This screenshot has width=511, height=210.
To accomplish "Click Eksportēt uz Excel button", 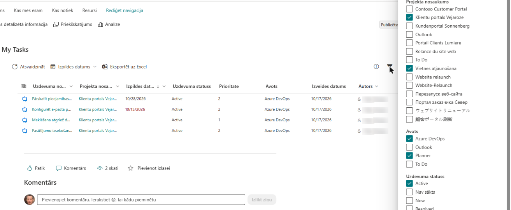I will coord(125,67).
